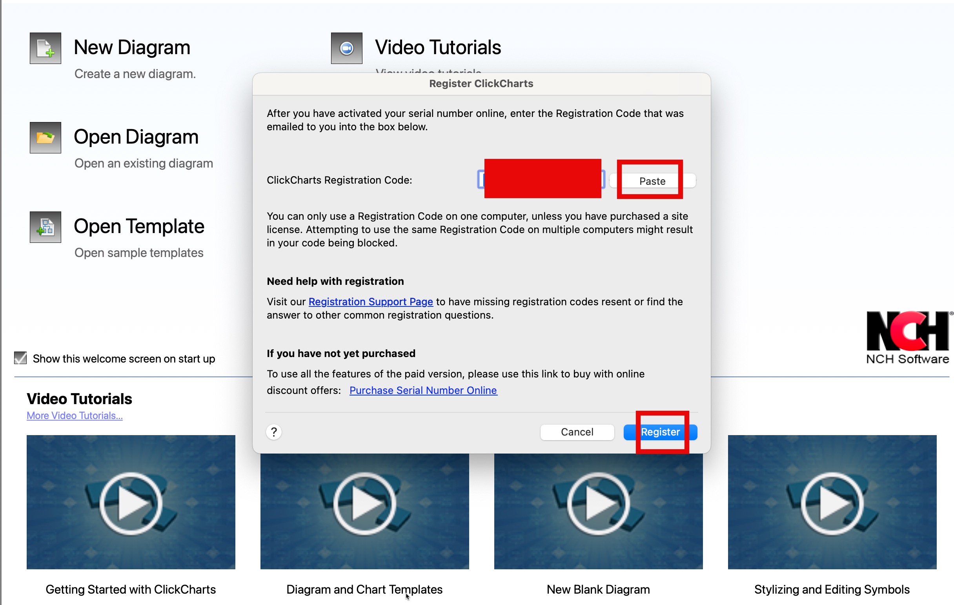
Task: Click the Video Tutorials camera icon
Action: click(x=346, y=48)
